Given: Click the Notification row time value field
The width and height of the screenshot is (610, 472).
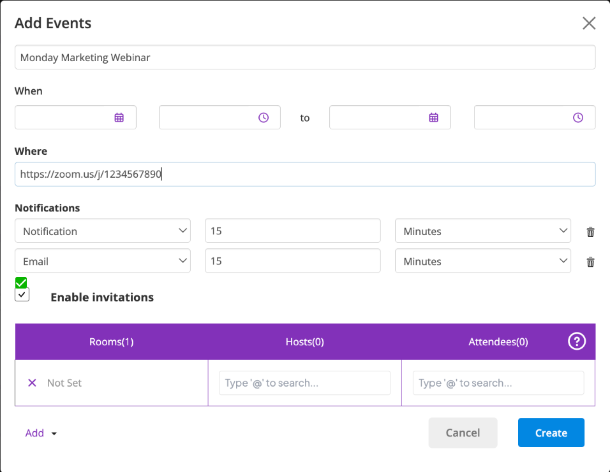Looking at the screenshot, I should click(x=292, y=231).
